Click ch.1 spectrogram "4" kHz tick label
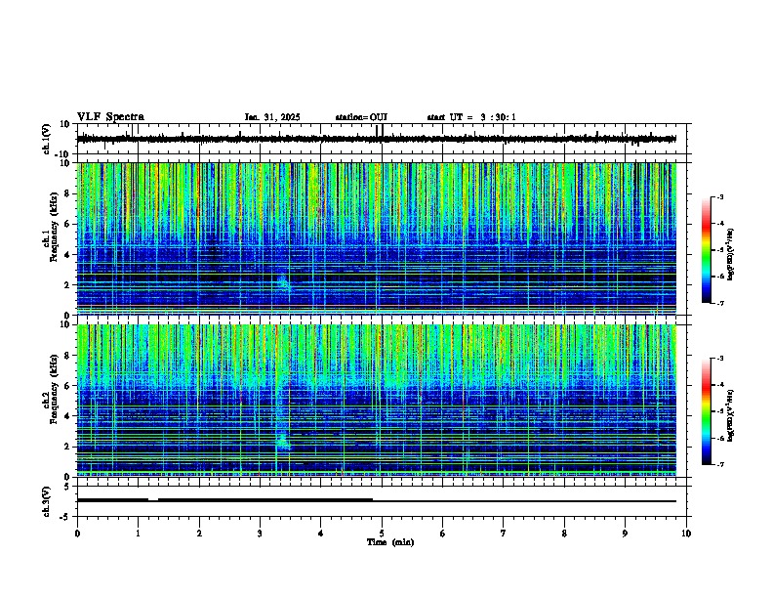Viewport: 773px width, 598px height. 67,255
